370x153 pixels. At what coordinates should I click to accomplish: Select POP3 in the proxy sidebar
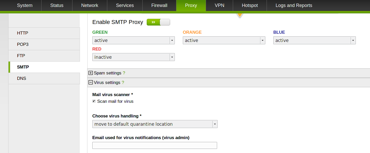coord(44,44)
